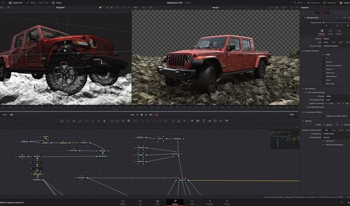This screenshot has height=206, width=350.
Task: Open the Media Pool panel
Action: coord(15,3)
